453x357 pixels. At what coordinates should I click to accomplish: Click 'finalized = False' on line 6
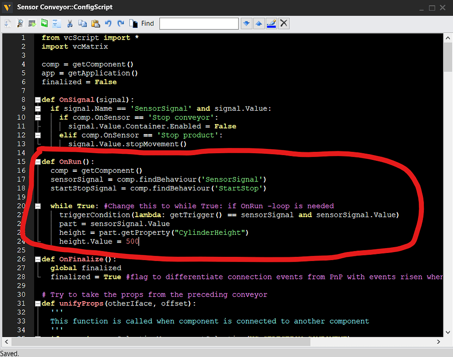click(x=79, y=82)
